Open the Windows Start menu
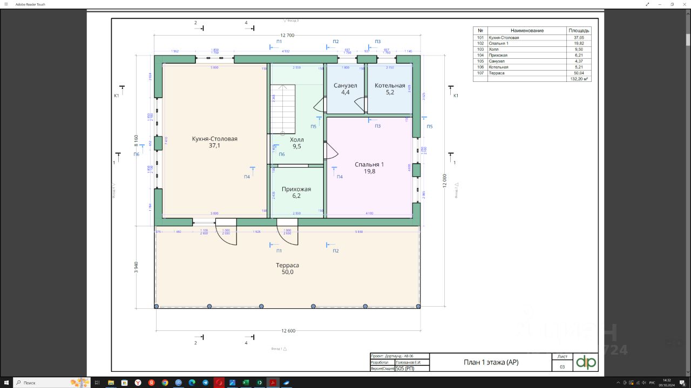The width and height of the screenshot is (691, 388). [6, 383]
